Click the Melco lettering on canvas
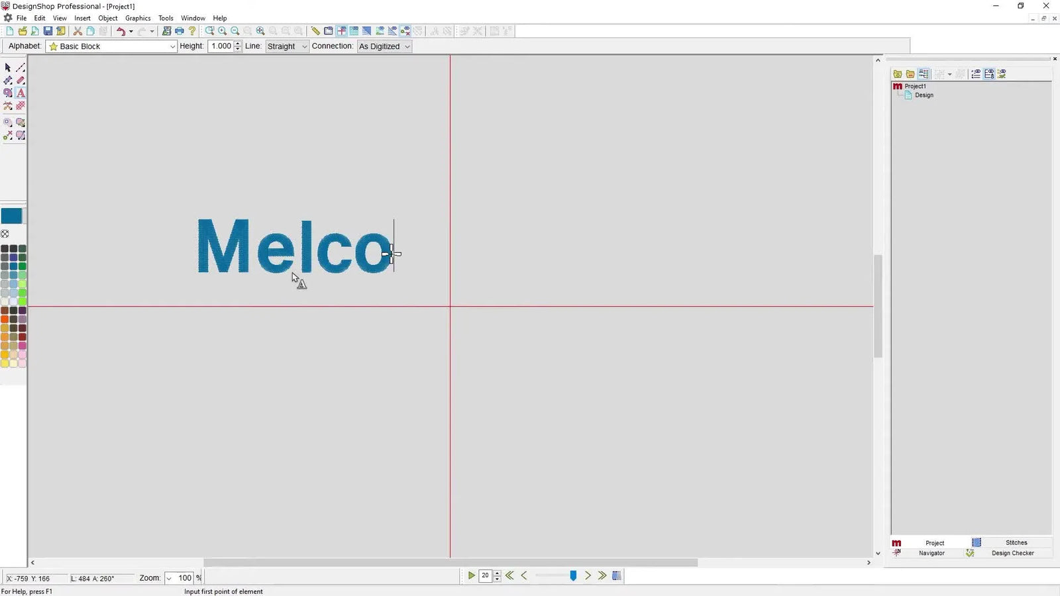The width and height of the screenshot is (1060, 596). [x=295, y=246]
